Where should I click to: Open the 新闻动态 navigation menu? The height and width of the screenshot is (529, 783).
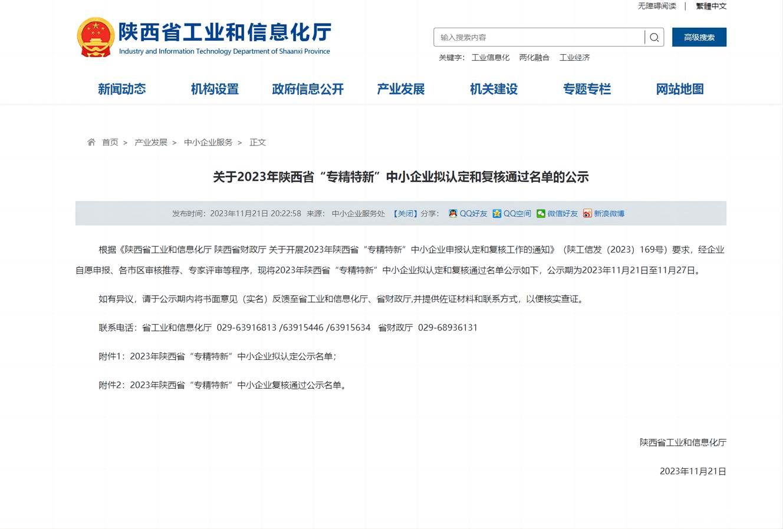122,89
